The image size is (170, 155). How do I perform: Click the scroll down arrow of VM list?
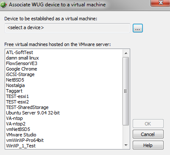point(126,145)
